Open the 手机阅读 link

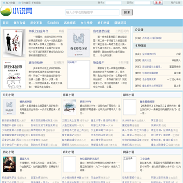[36, 3]
